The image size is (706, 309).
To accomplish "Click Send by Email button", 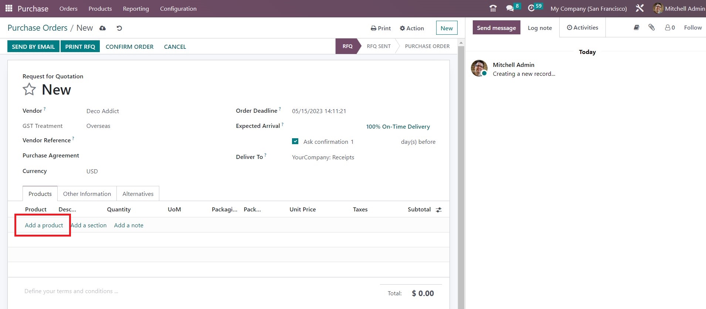I will tap(33, 47).
